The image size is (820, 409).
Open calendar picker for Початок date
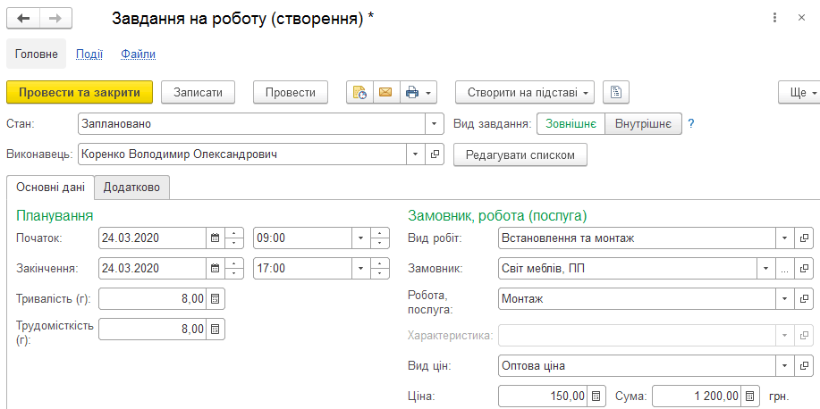coord(215,238)
